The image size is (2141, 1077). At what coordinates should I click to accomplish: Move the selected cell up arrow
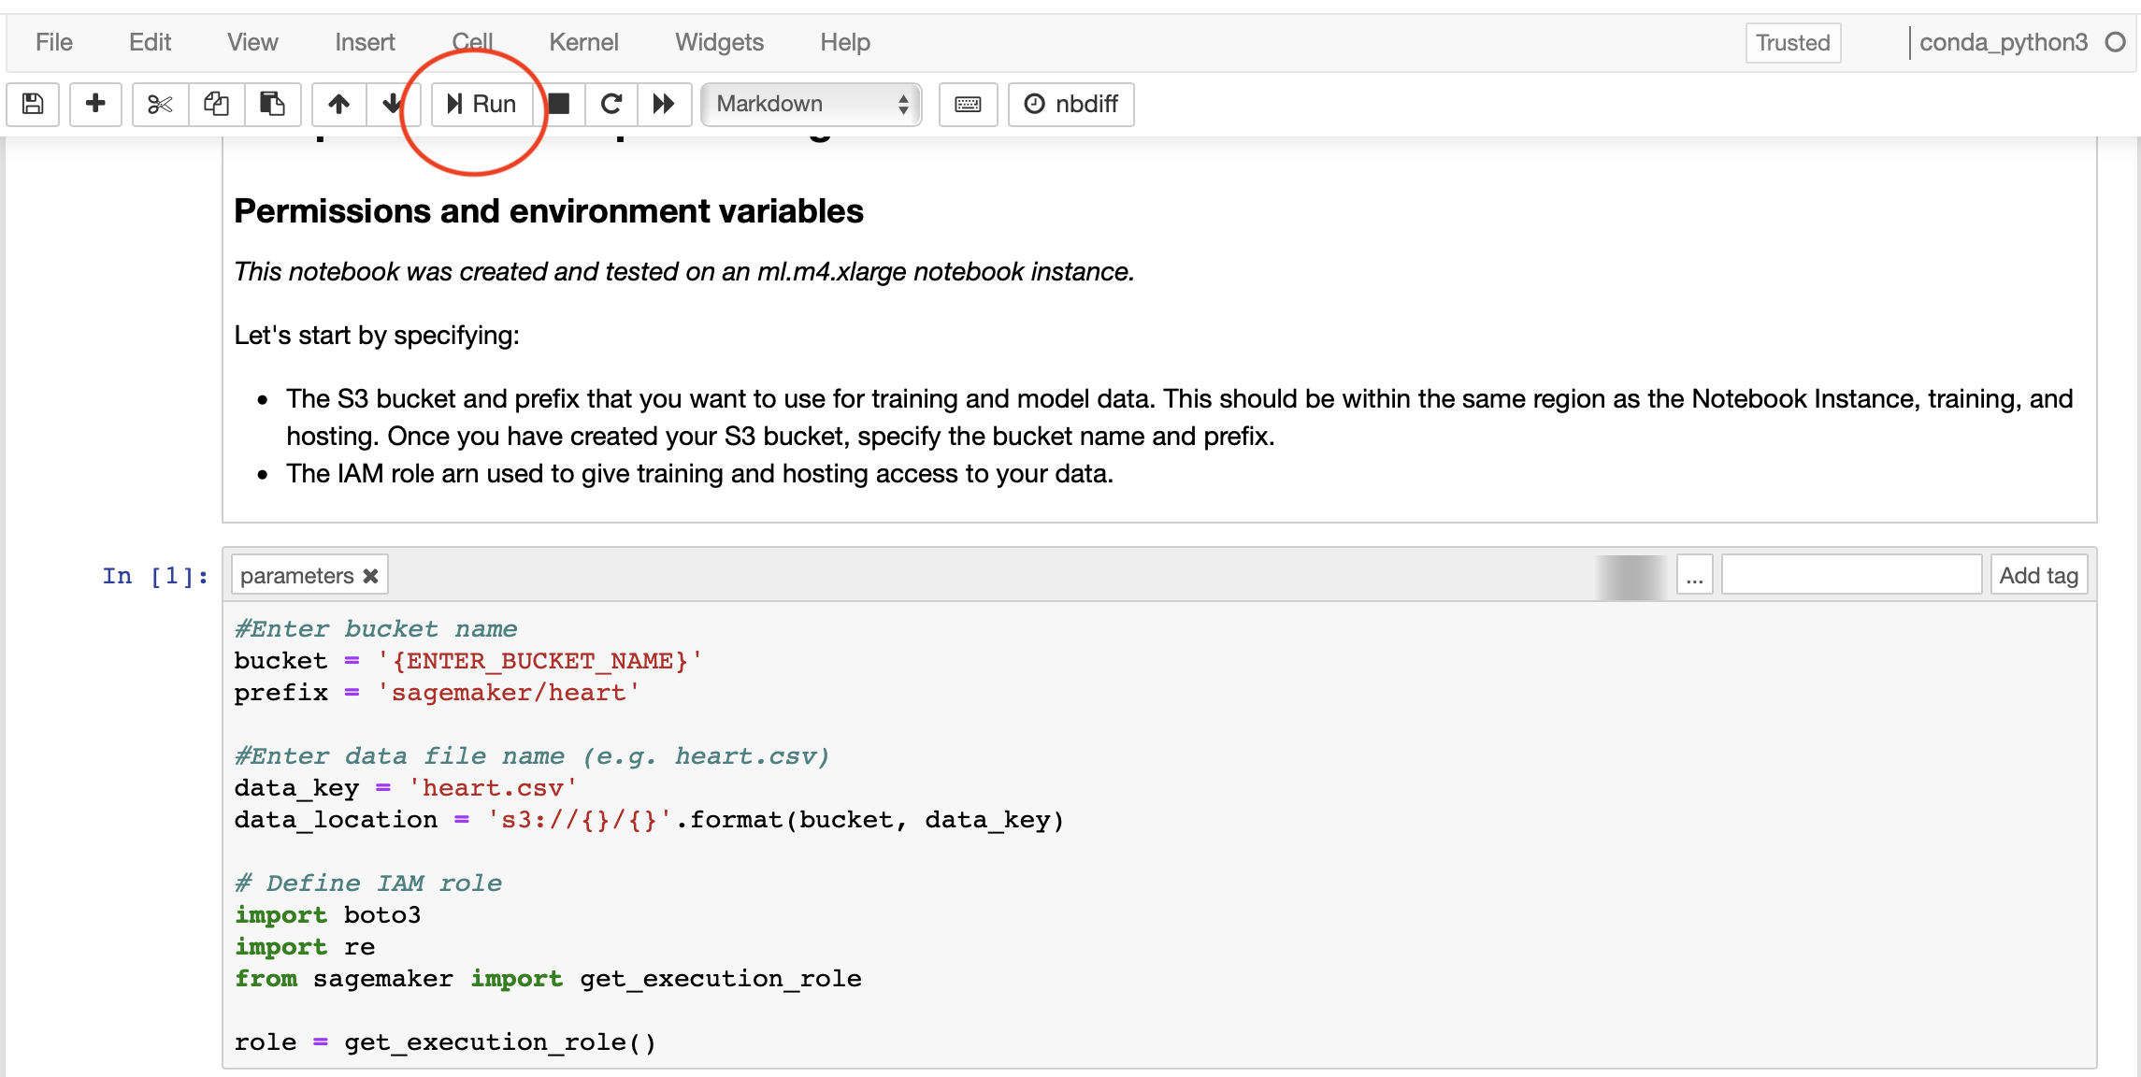pos(338,104)
